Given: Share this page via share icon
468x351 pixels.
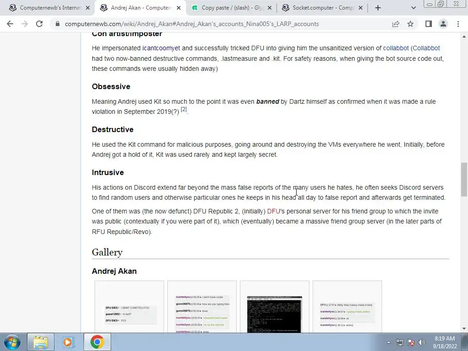Looking at the screenshot, I should (396, 24).
